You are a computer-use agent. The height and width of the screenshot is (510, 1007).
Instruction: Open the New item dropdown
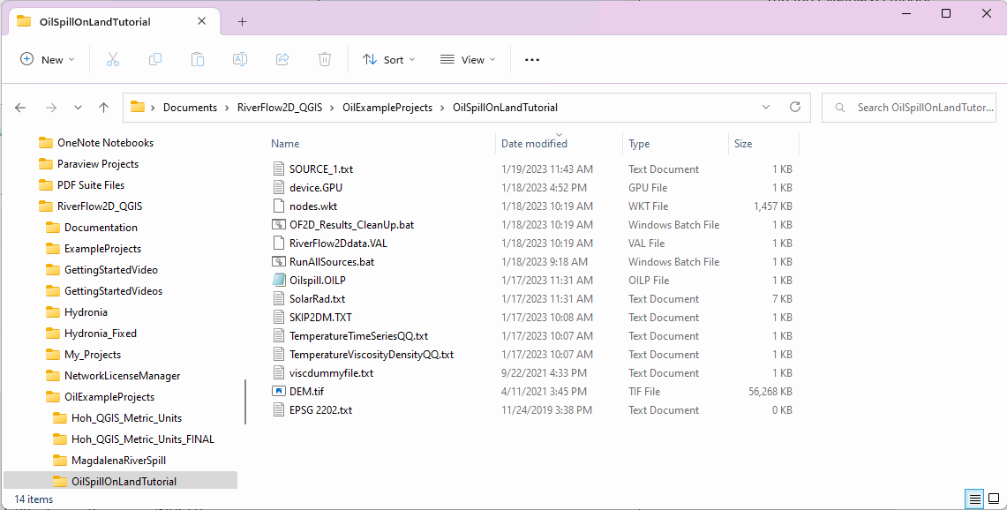click(49, 60)
